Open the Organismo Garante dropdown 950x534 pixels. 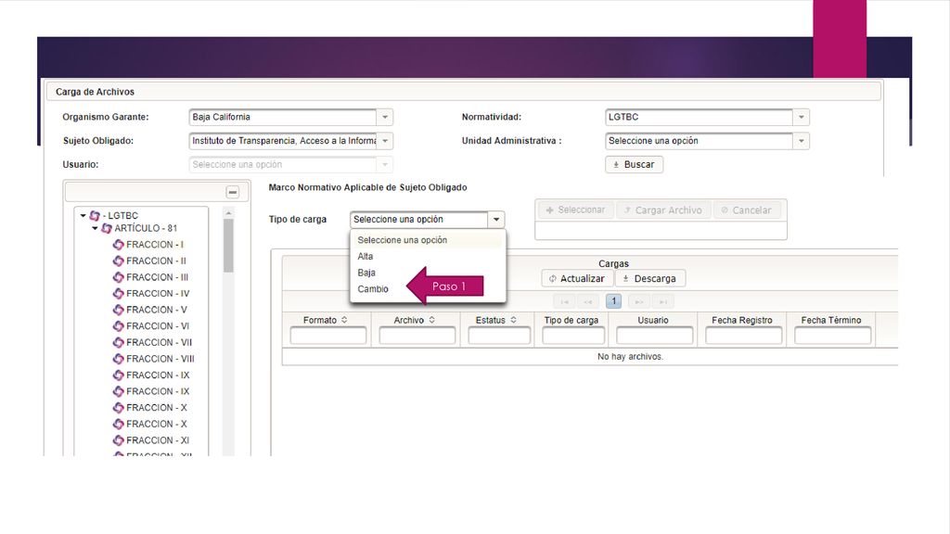pyautogui.click(x=385, y=117)
